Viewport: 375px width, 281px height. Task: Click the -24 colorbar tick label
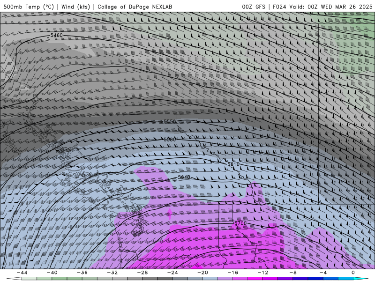(x=172, y=273)
